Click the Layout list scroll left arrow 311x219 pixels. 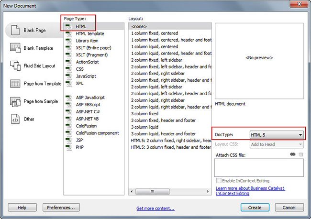pos(132,191)
